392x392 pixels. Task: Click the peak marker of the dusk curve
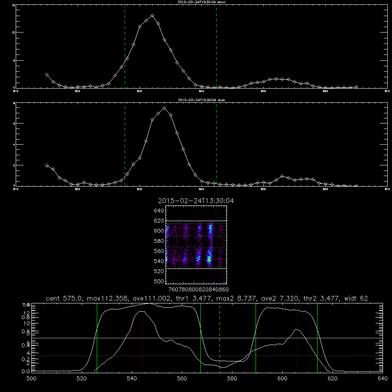(164, 108)
